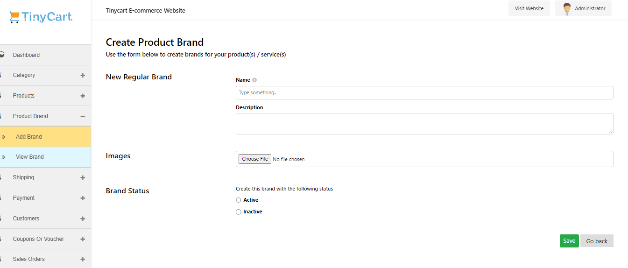Click the Administrator avatar icon

point(567,8)
